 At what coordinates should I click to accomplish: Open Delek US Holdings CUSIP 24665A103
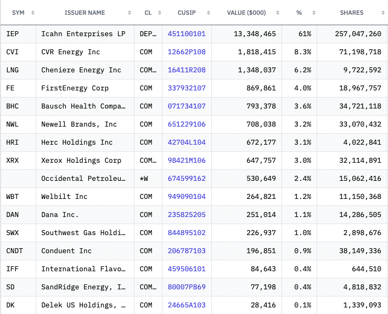pyautogui.click(x=187, y=305)
